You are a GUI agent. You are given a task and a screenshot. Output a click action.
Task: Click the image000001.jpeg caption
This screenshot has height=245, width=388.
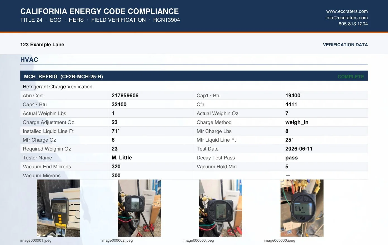pos(36,240)
